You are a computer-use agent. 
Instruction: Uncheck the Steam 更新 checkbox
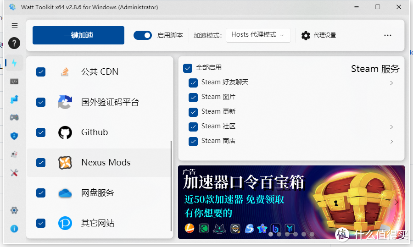193,112
